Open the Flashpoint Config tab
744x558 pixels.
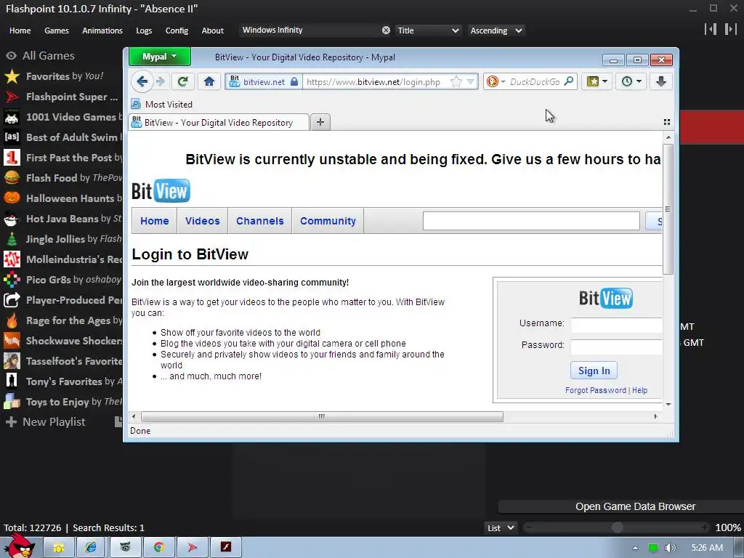click(177, 31)
